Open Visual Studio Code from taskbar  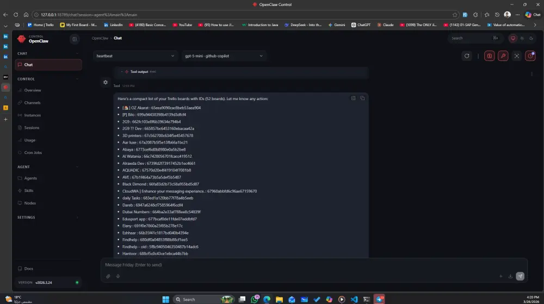click(354, 300)
